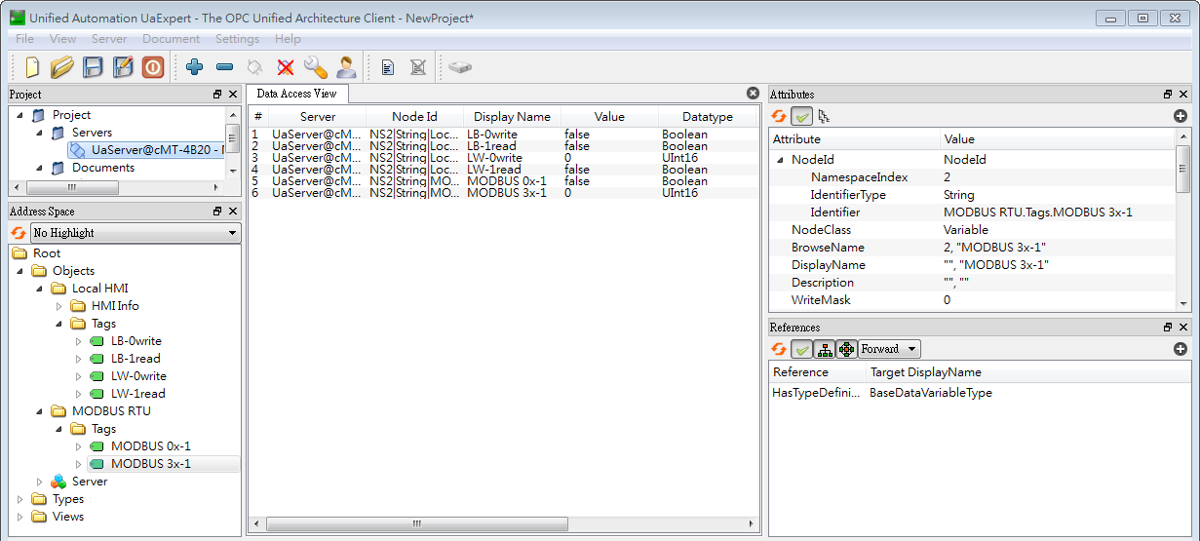
Task: Toggle green checkmark in References toolbar
Action: 801,349
